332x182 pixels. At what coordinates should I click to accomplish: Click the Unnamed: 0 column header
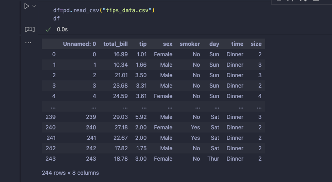pos(79,44)
